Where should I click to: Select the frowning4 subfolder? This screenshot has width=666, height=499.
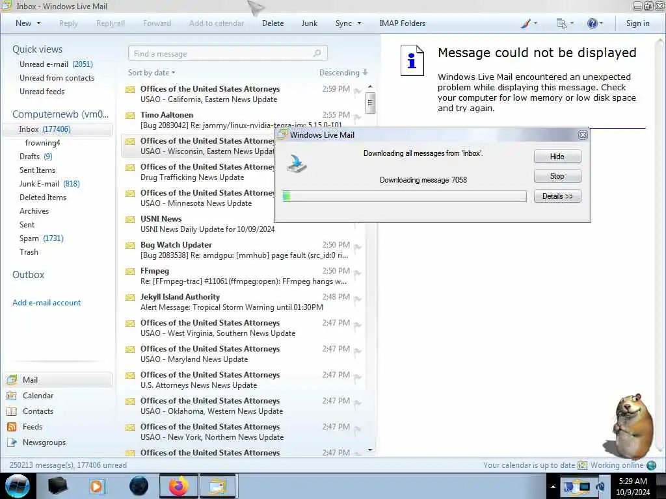42,143
